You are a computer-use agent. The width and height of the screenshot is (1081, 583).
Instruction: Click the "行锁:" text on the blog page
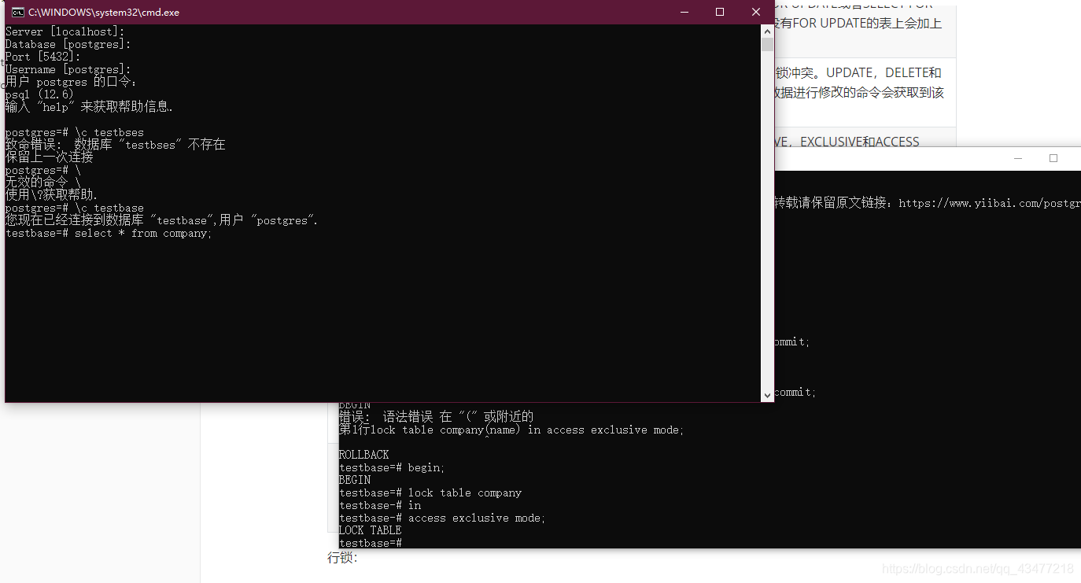tap(342, 558)
